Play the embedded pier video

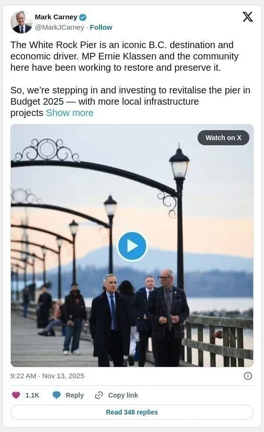132,246
